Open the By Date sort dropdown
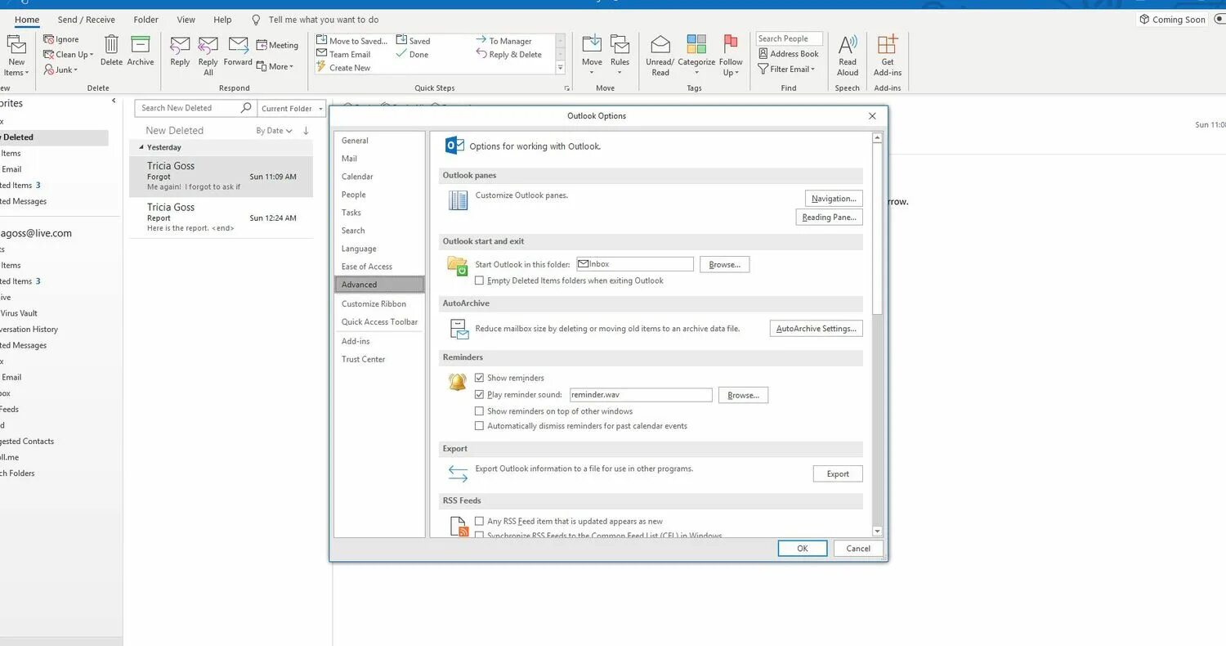Screen dimensions: 1226x646 coord(274,131)
